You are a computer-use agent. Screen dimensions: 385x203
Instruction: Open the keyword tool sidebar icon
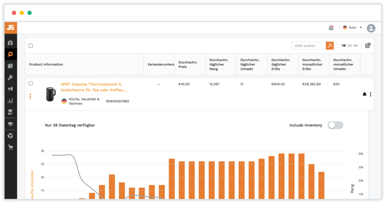point(10,77)
